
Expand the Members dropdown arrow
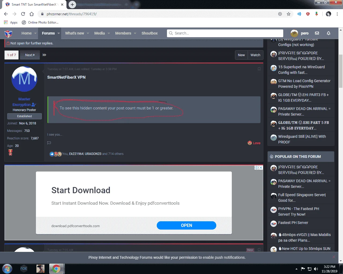tap(135, 33)
